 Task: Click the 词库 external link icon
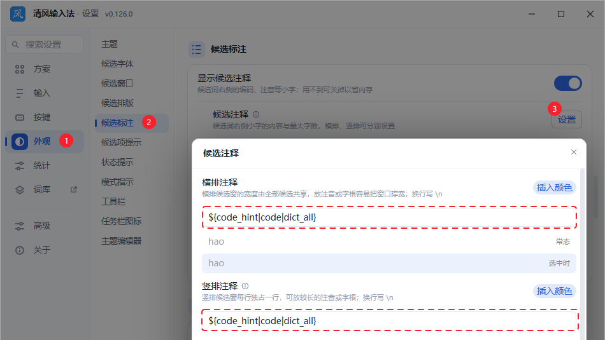(x=74, y=189)
